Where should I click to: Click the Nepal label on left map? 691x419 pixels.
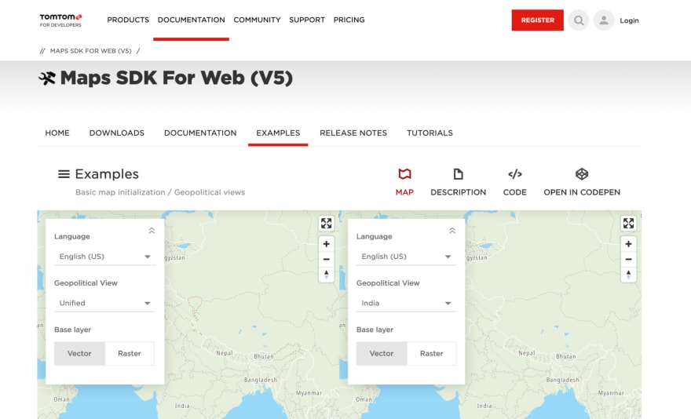[225, 353]
